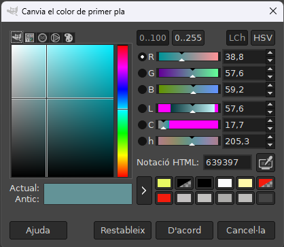Open the Watercolor selector tab
The width and height of the screenshot is (284, 247).
(42, 37)
